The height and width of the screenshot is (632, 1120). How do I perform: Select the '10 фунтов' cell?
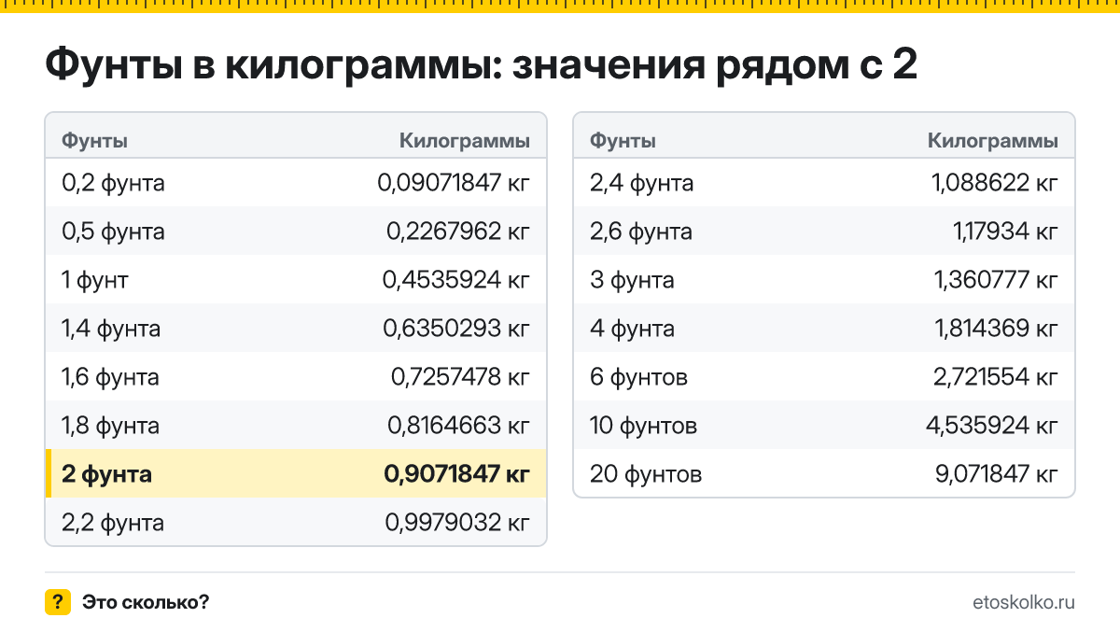[644, 426]
